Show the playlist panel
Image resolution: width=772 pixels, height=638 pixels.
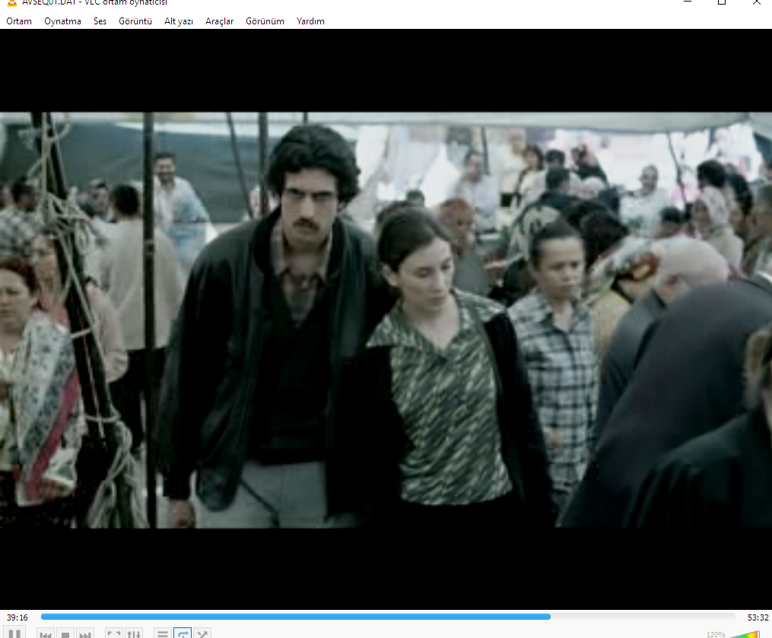[163, 634]
